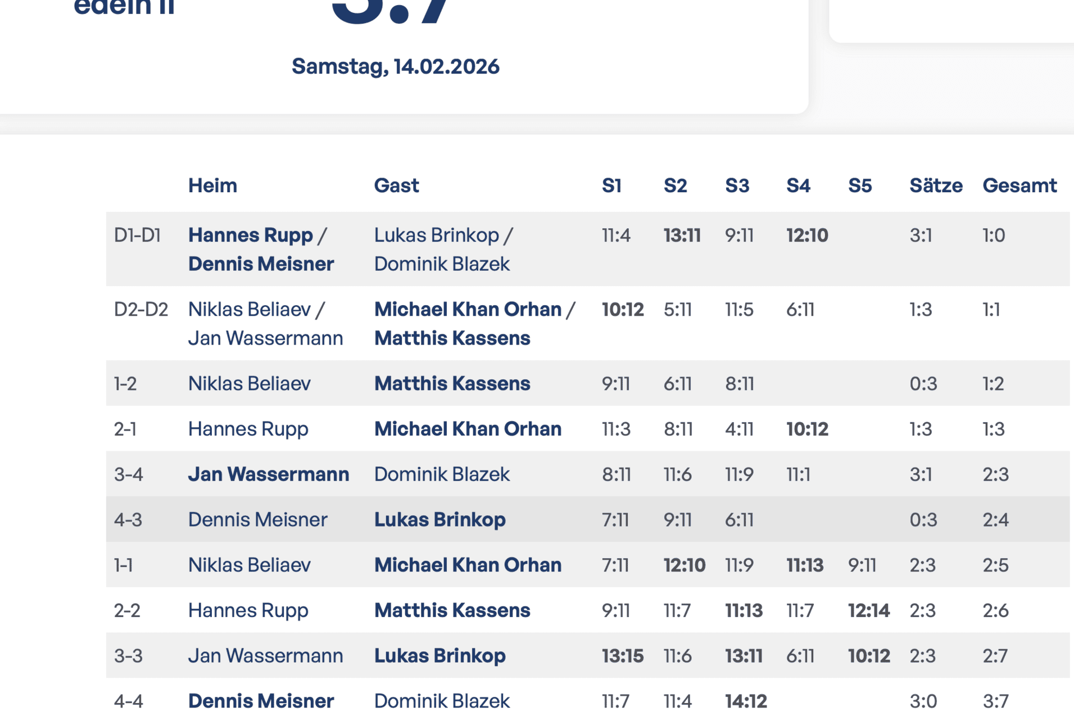Select Dennis Meisner in the D1-D1 doubles row
The height and width of the screenshot is (716, 1074).
[x=261, y=264]
